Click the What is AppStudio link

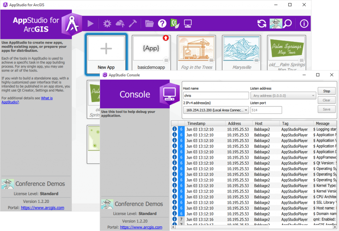27,100
